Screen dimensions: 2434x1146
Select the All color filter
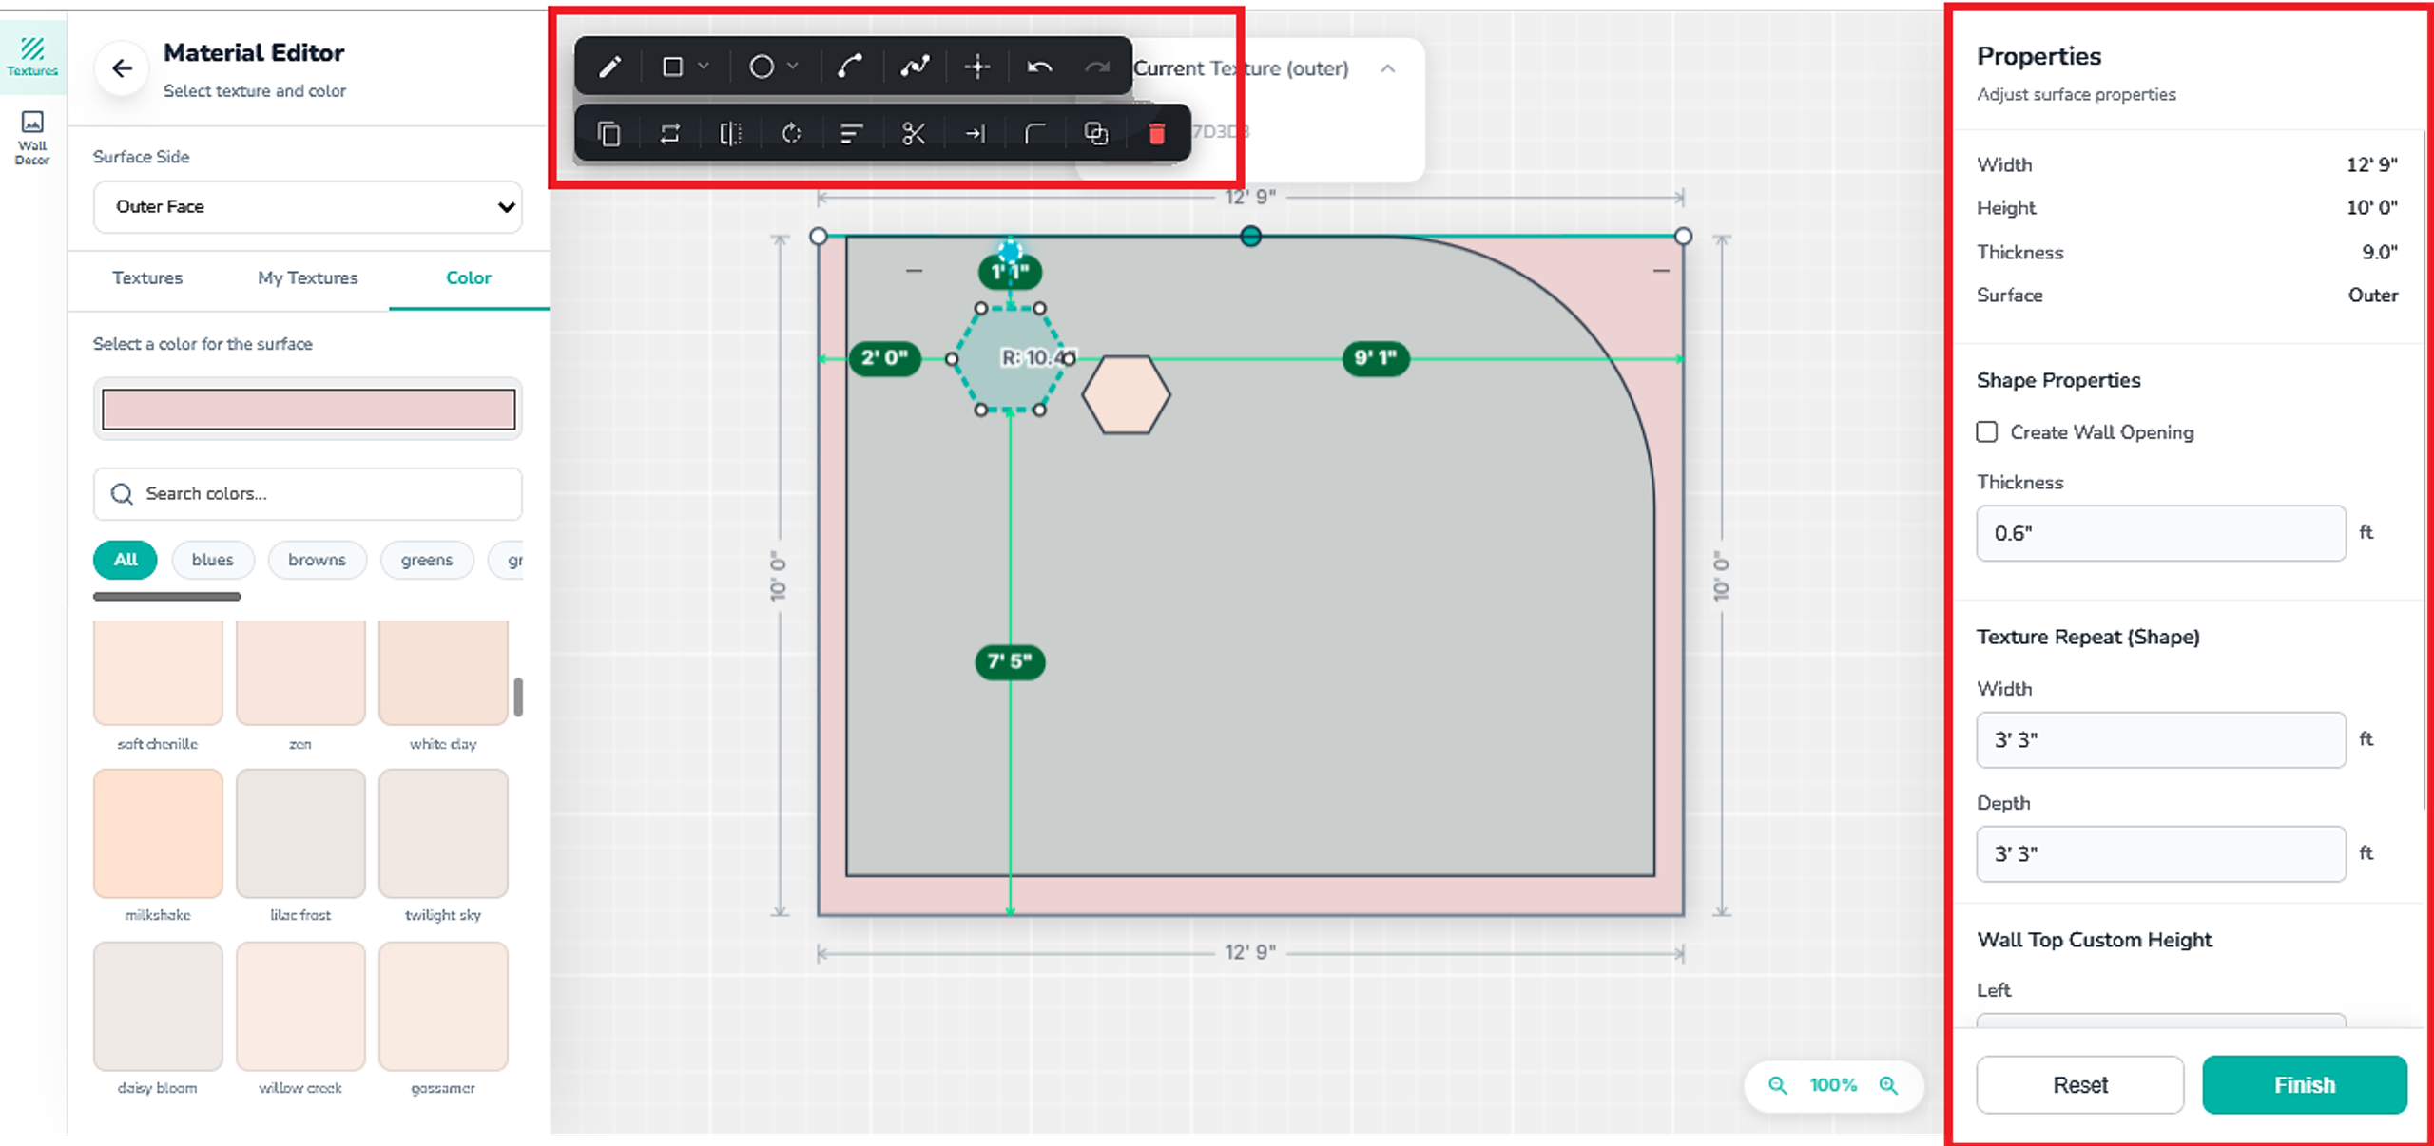[x=126, y=559]
